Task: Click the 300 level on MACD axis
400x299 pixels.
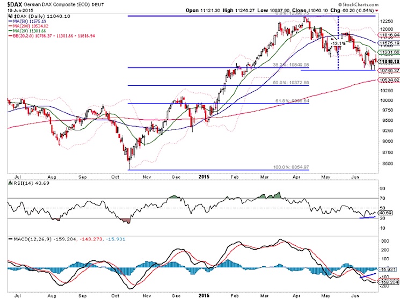Action: 385,241
